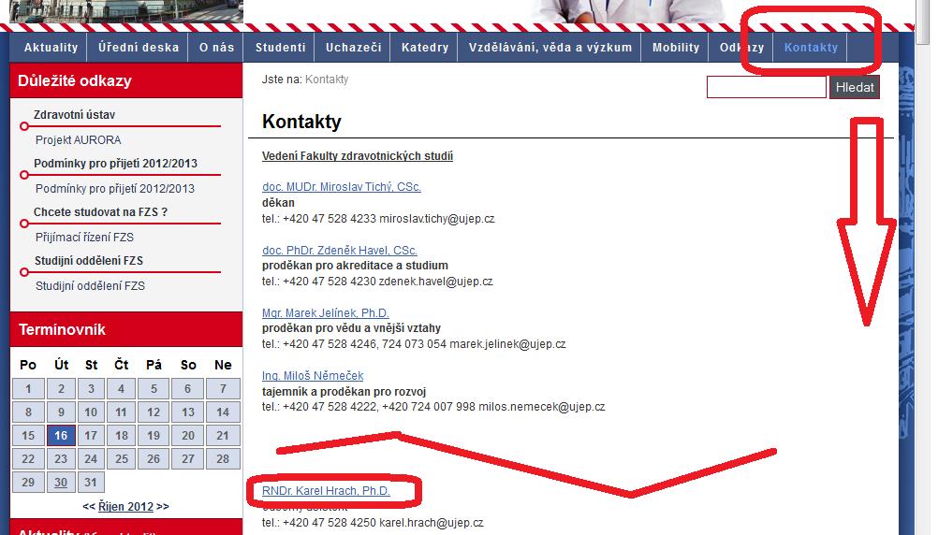Open the Mobility menu item

click(675, 48)
